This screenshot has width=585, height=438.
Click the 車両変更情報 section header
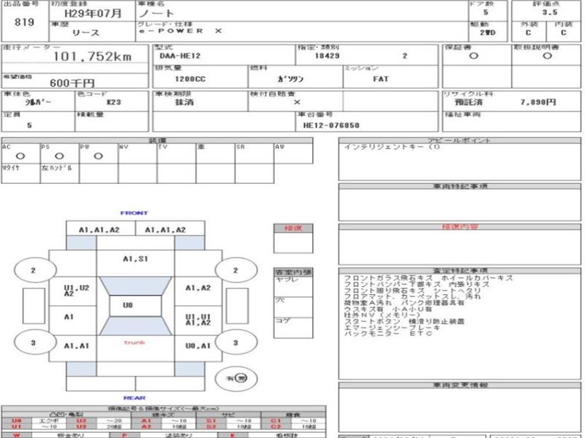460,385
